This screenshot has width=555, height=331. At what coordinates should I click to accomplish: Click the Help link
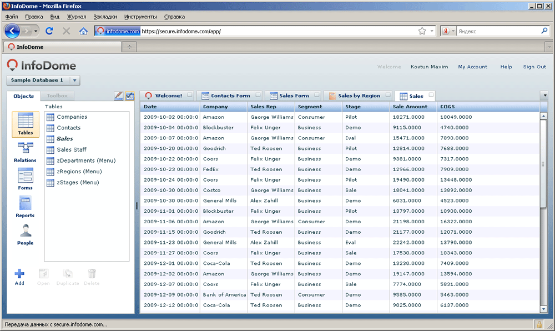pos(506,67)
